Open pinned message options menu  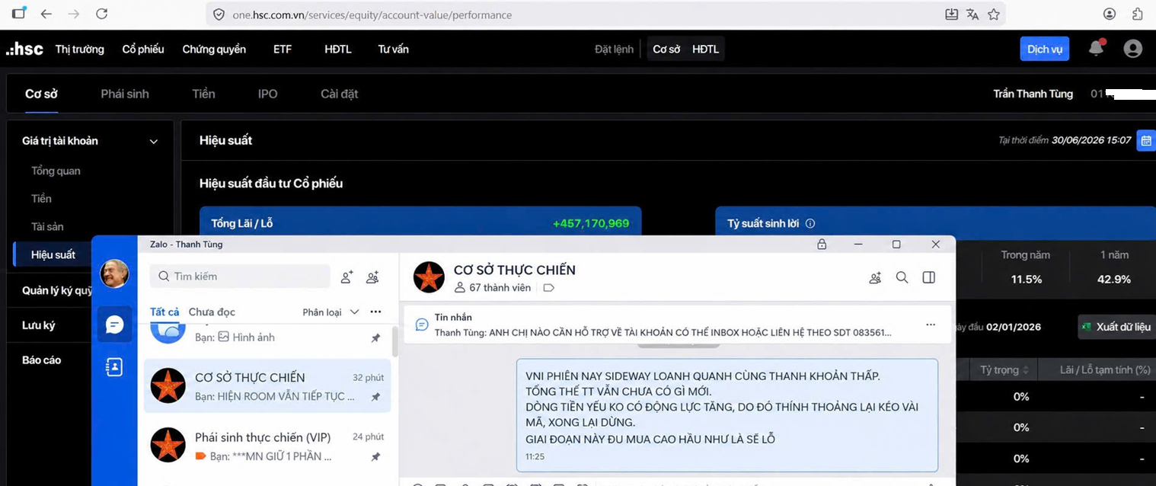tap(931, 325)
